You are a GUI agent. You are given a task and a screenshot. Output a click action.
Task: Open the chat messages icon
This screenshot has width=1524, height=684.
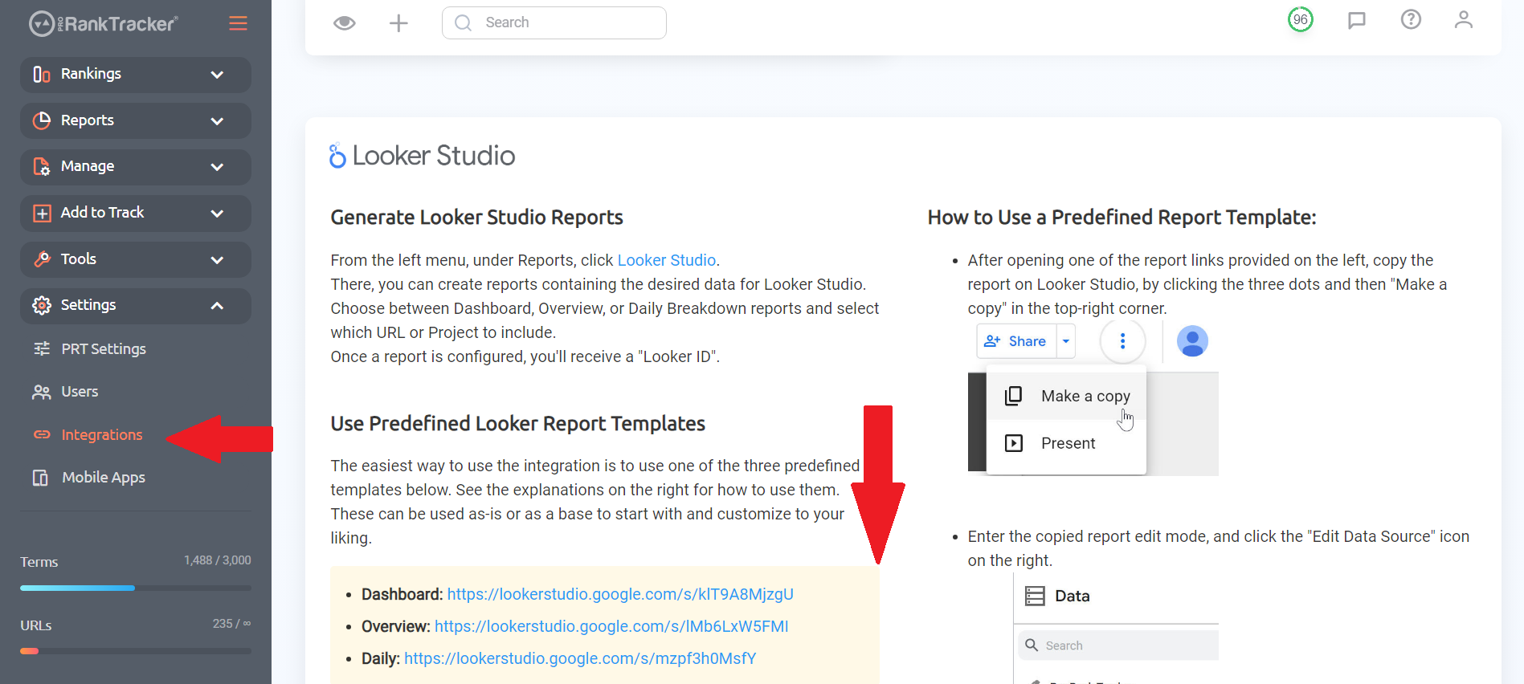pos(1357,20)
